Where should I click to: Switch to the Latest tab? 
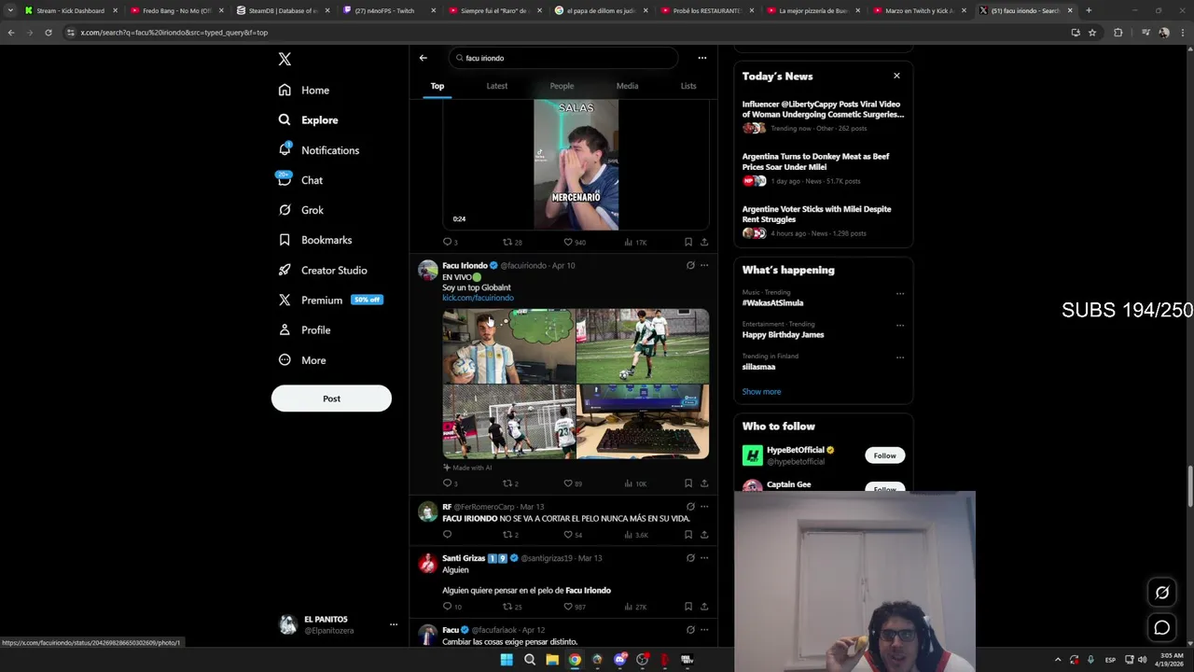[497, 86]
